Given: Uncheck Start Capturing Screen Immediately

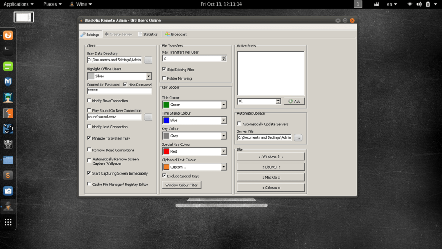Looking at the screenshot, I should [x=89, y=173].
